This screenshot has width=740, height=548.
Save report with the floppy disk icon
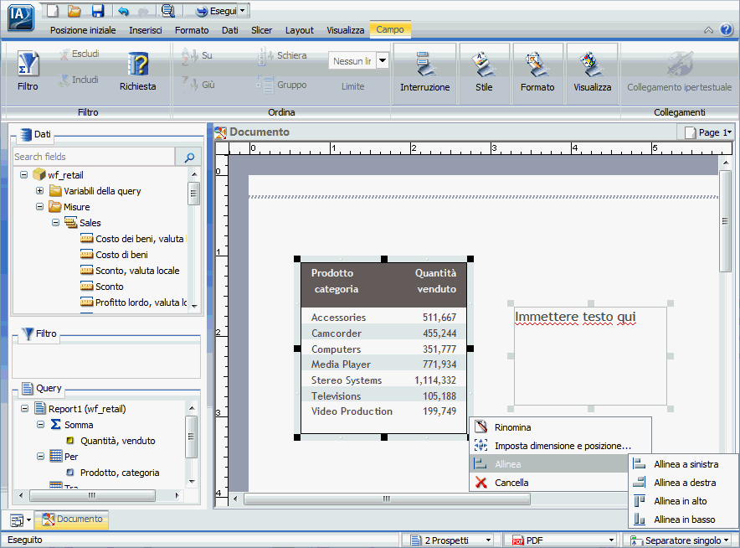(98, 10)
